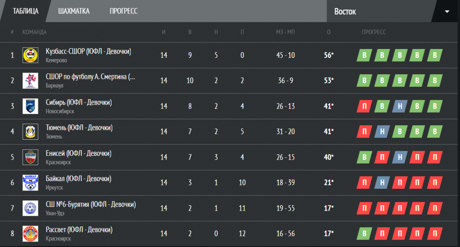Click the Кузбасс-СШОР team logo
The height and width of the screenshot is (247, 460).
tap(30, 55)
